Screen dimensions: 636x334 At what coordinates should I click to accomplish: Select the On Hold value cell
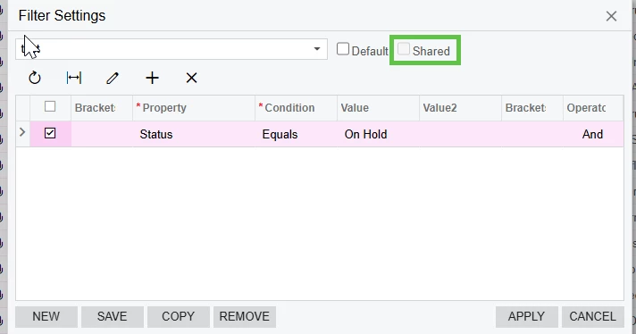pos(379,134)
